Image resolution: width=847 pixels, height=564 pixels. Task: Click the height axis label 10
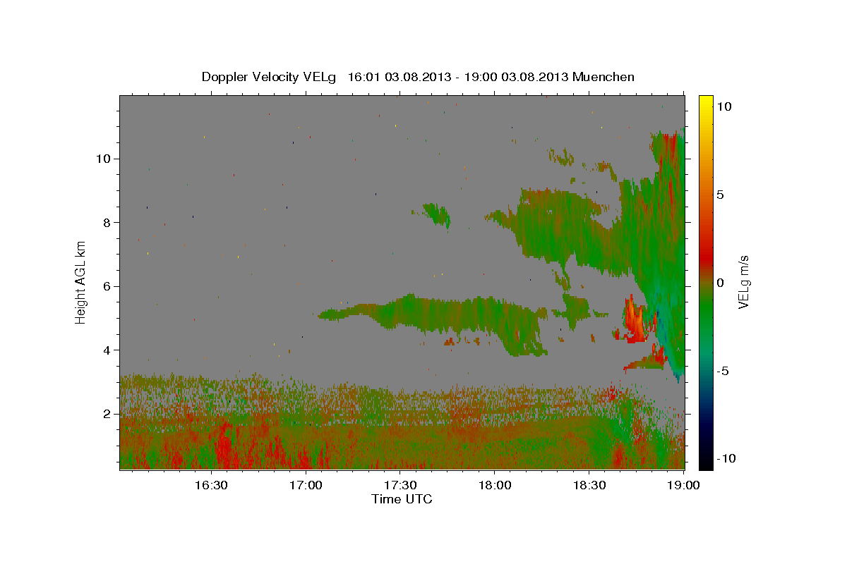click(x=102, y=159)
